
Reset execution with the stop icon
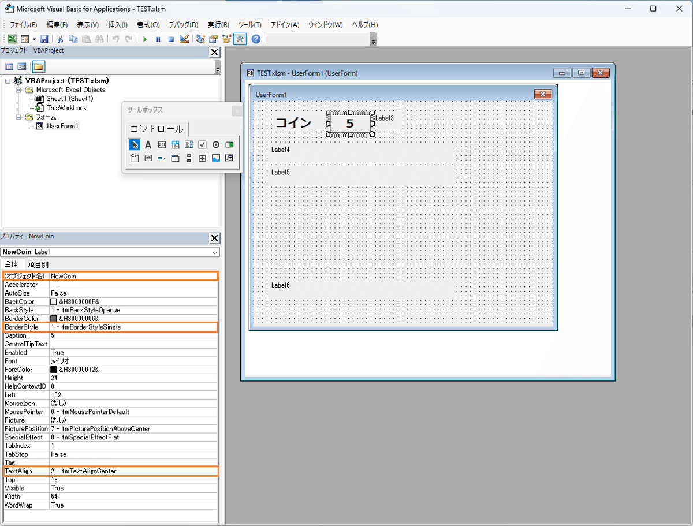171,39
